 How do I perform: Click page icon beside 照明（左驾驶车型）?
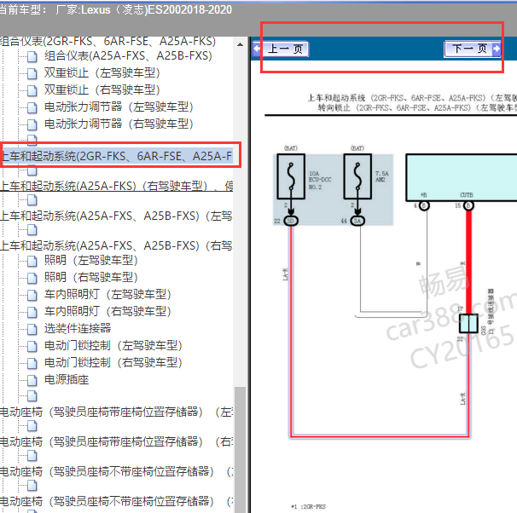[32, 261]
